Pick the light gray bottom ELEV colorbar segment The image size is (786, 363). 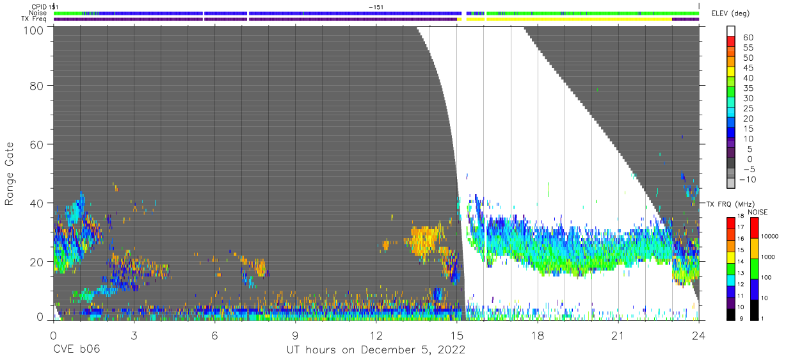732,182
